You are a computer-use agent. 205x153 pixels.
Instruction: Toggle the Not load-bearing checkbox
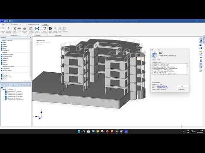tap(2, 71)
